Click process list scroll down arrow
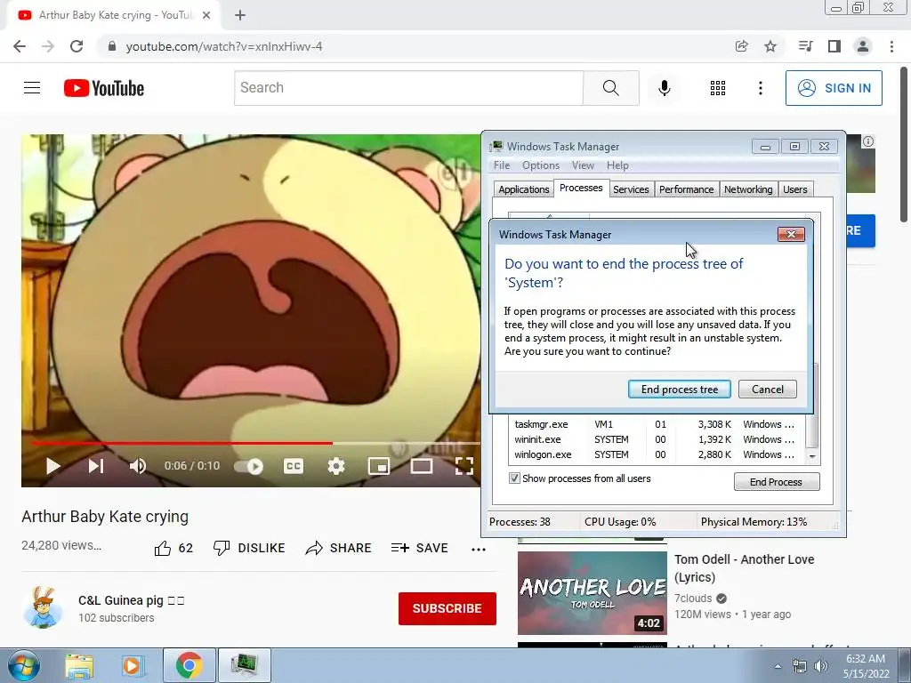This screenshot has width=911, height=683. (x=813, y=456)
